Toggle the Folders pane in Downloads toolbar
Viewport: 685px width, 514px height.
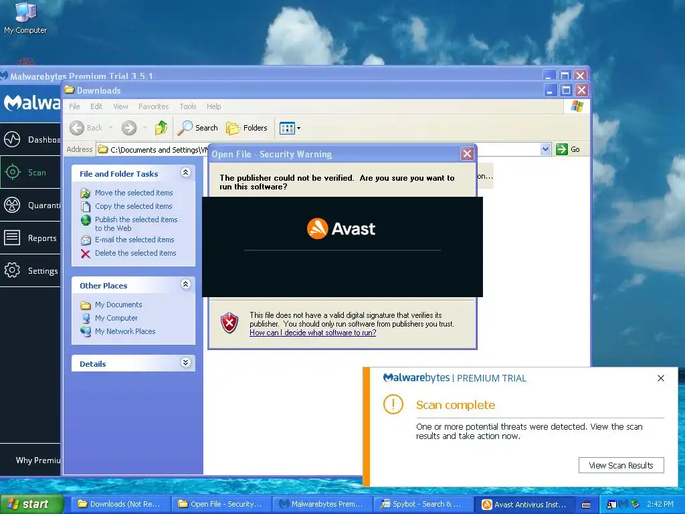click(x=247, y=128)
